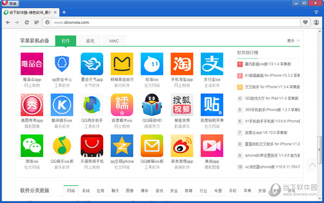Reload the page with refresh icon

(x=26, y=22)
